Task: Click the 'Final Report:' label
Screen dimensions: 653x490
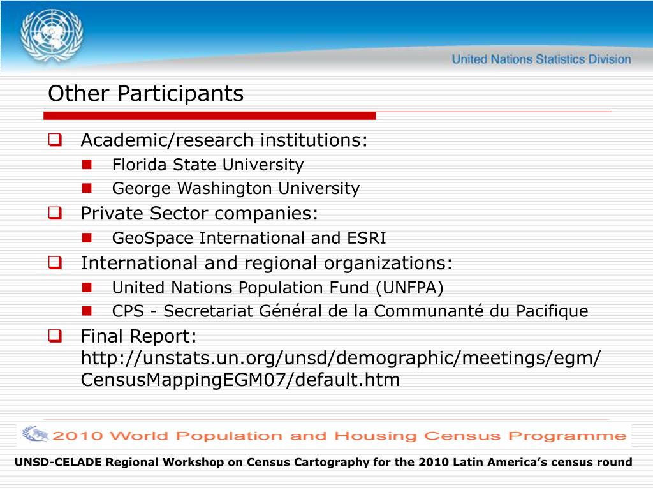Action: (138, 336)
